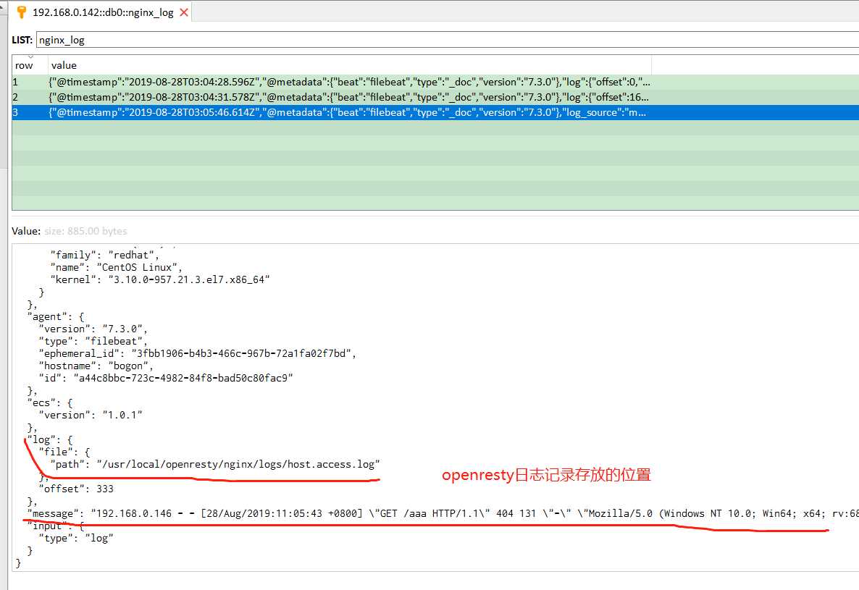Click the "id": a44c8bbc-723c-4982 line
The width and height of the screenshot is (859, 590).
[x=166, y=378]
